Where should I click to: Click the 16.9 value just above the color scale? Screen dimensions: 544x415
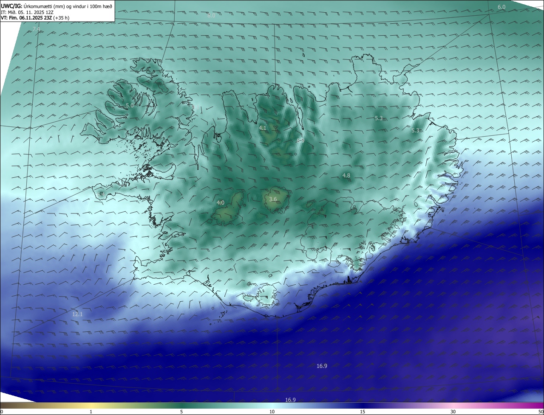pos(290,400)
